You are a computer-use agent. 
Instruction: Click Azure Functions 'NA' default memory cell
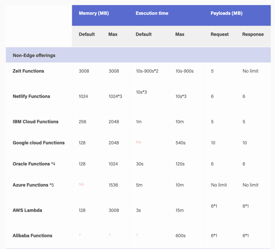tap(81, 184)
